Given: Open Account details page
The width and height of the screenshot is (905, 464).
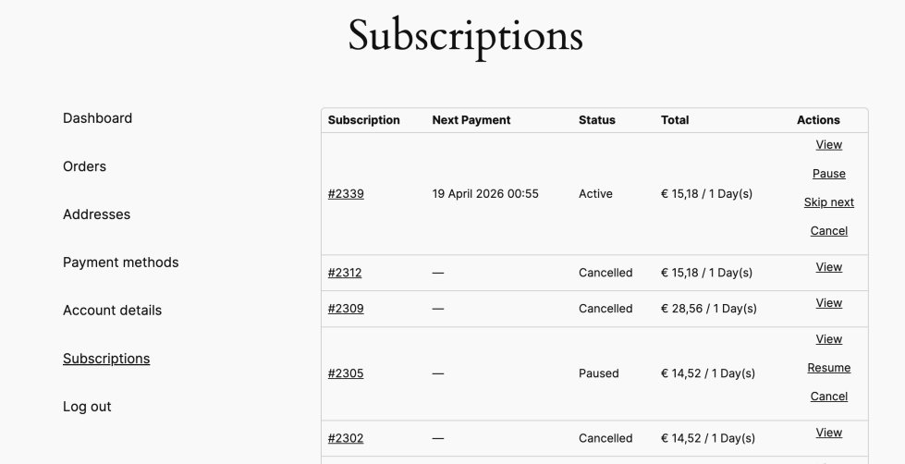Looking at the screenshot, I should tap(112, 311).
